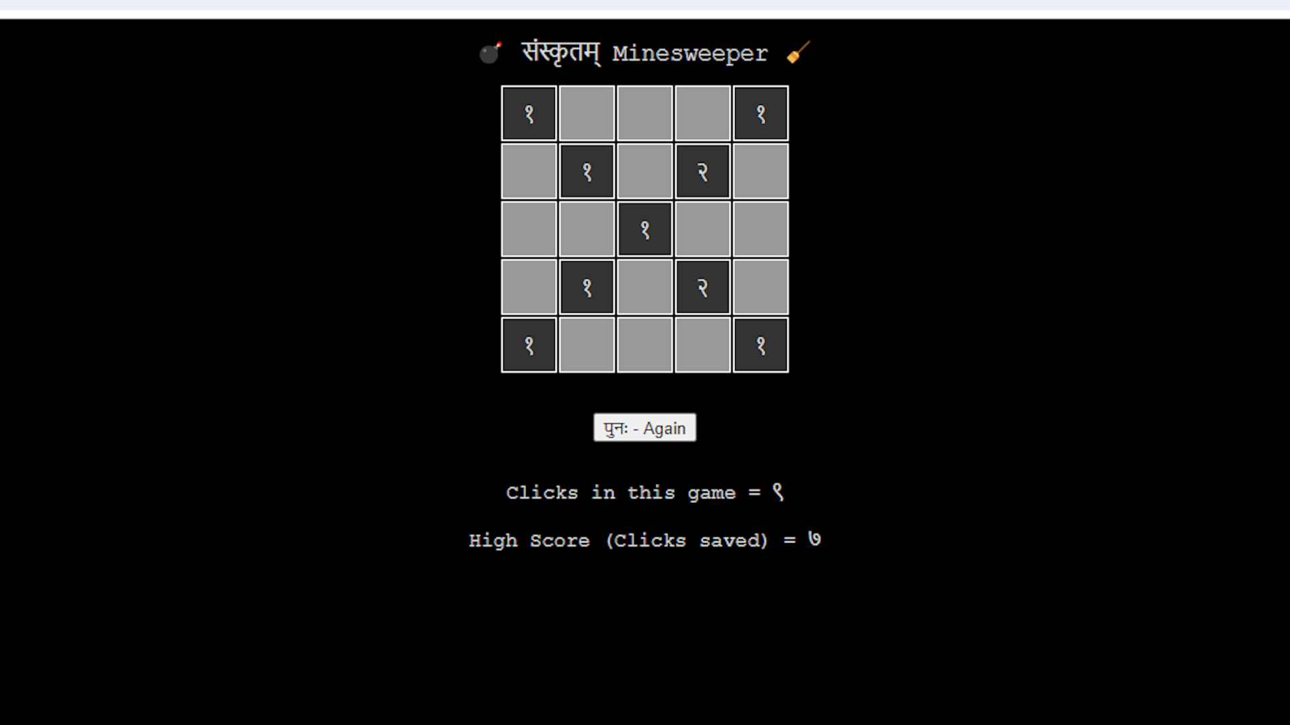Click the revealed cell showing १ in row 4 col 2
The height and width of the screenshot is (725, 1290).
click(587, 287)
